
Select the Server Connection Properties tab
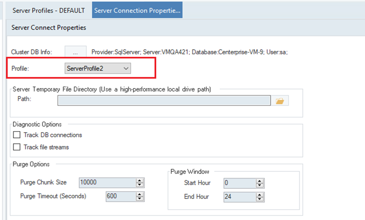coord(137,10)
